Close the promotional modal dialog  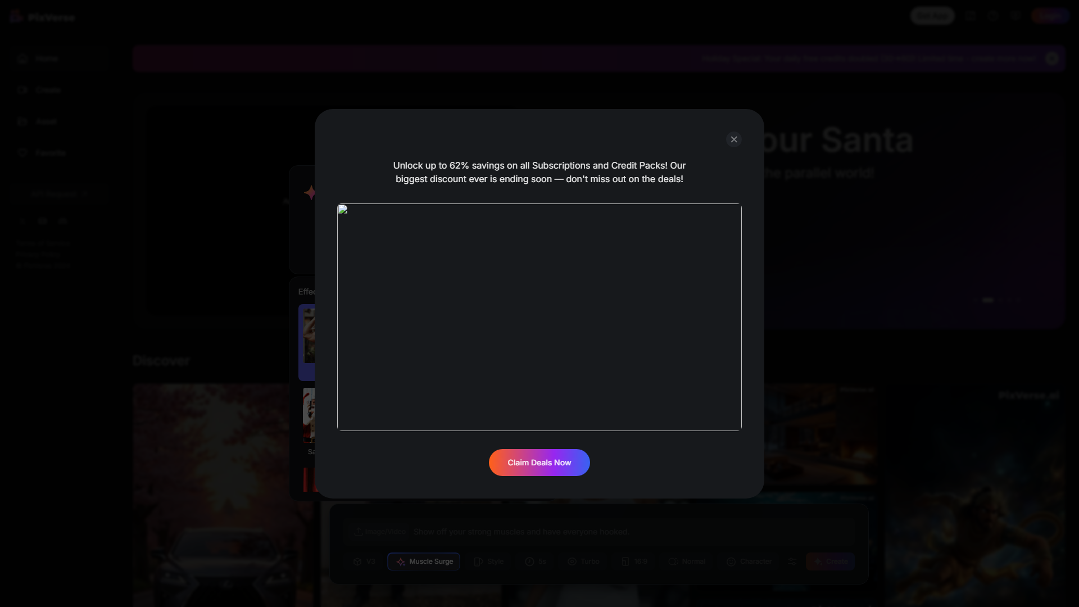pos(733,139)
